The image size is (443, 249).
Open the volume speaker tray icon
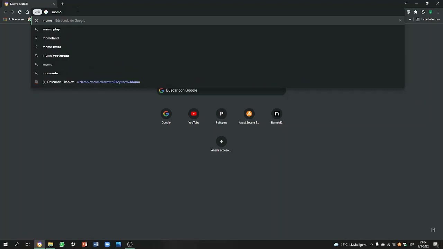pos(394,245)
